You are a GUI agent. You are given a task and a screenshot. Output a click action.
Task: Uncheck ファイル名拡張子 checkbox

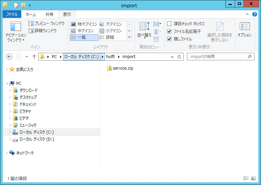coord(169,31)
